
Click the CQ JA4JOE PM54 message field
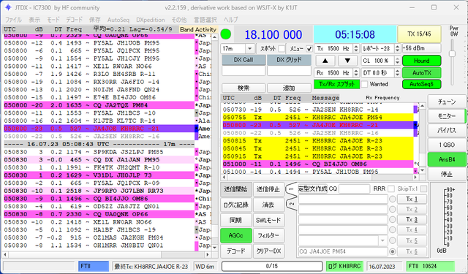[343, 251]
